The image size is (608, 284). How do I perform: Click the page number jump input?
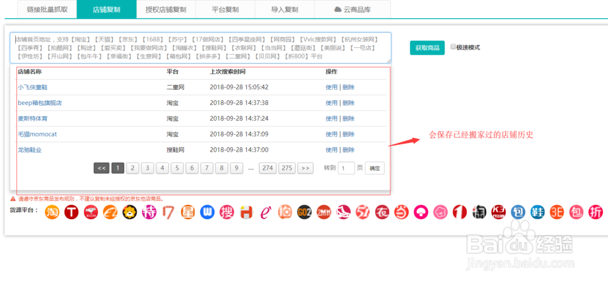(347, 168)
